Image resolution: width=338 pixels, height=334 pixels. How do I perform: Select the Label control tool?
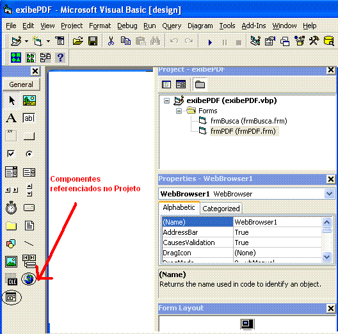(x=11, y=118)
